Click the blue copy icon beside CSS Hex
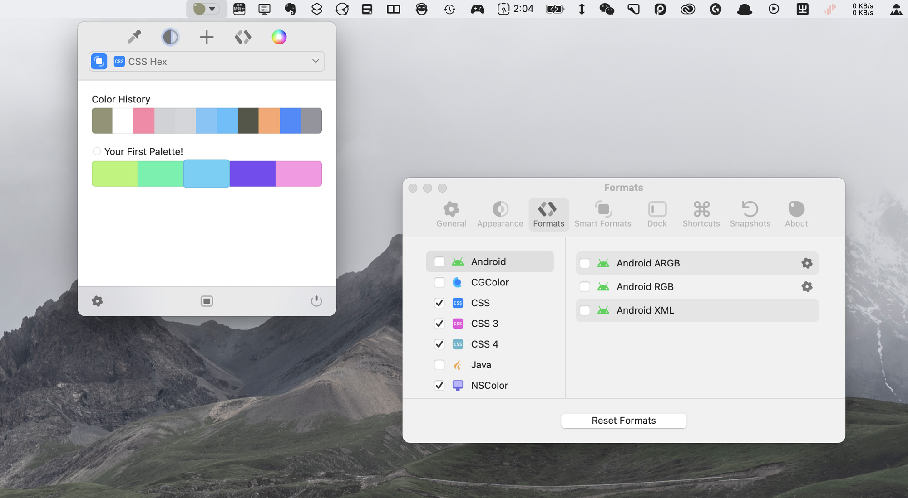 click(x=99, y=61)
